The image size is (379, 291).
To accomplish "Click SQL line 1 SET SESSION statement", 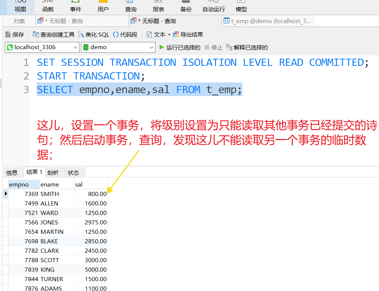I will (203, 63).
